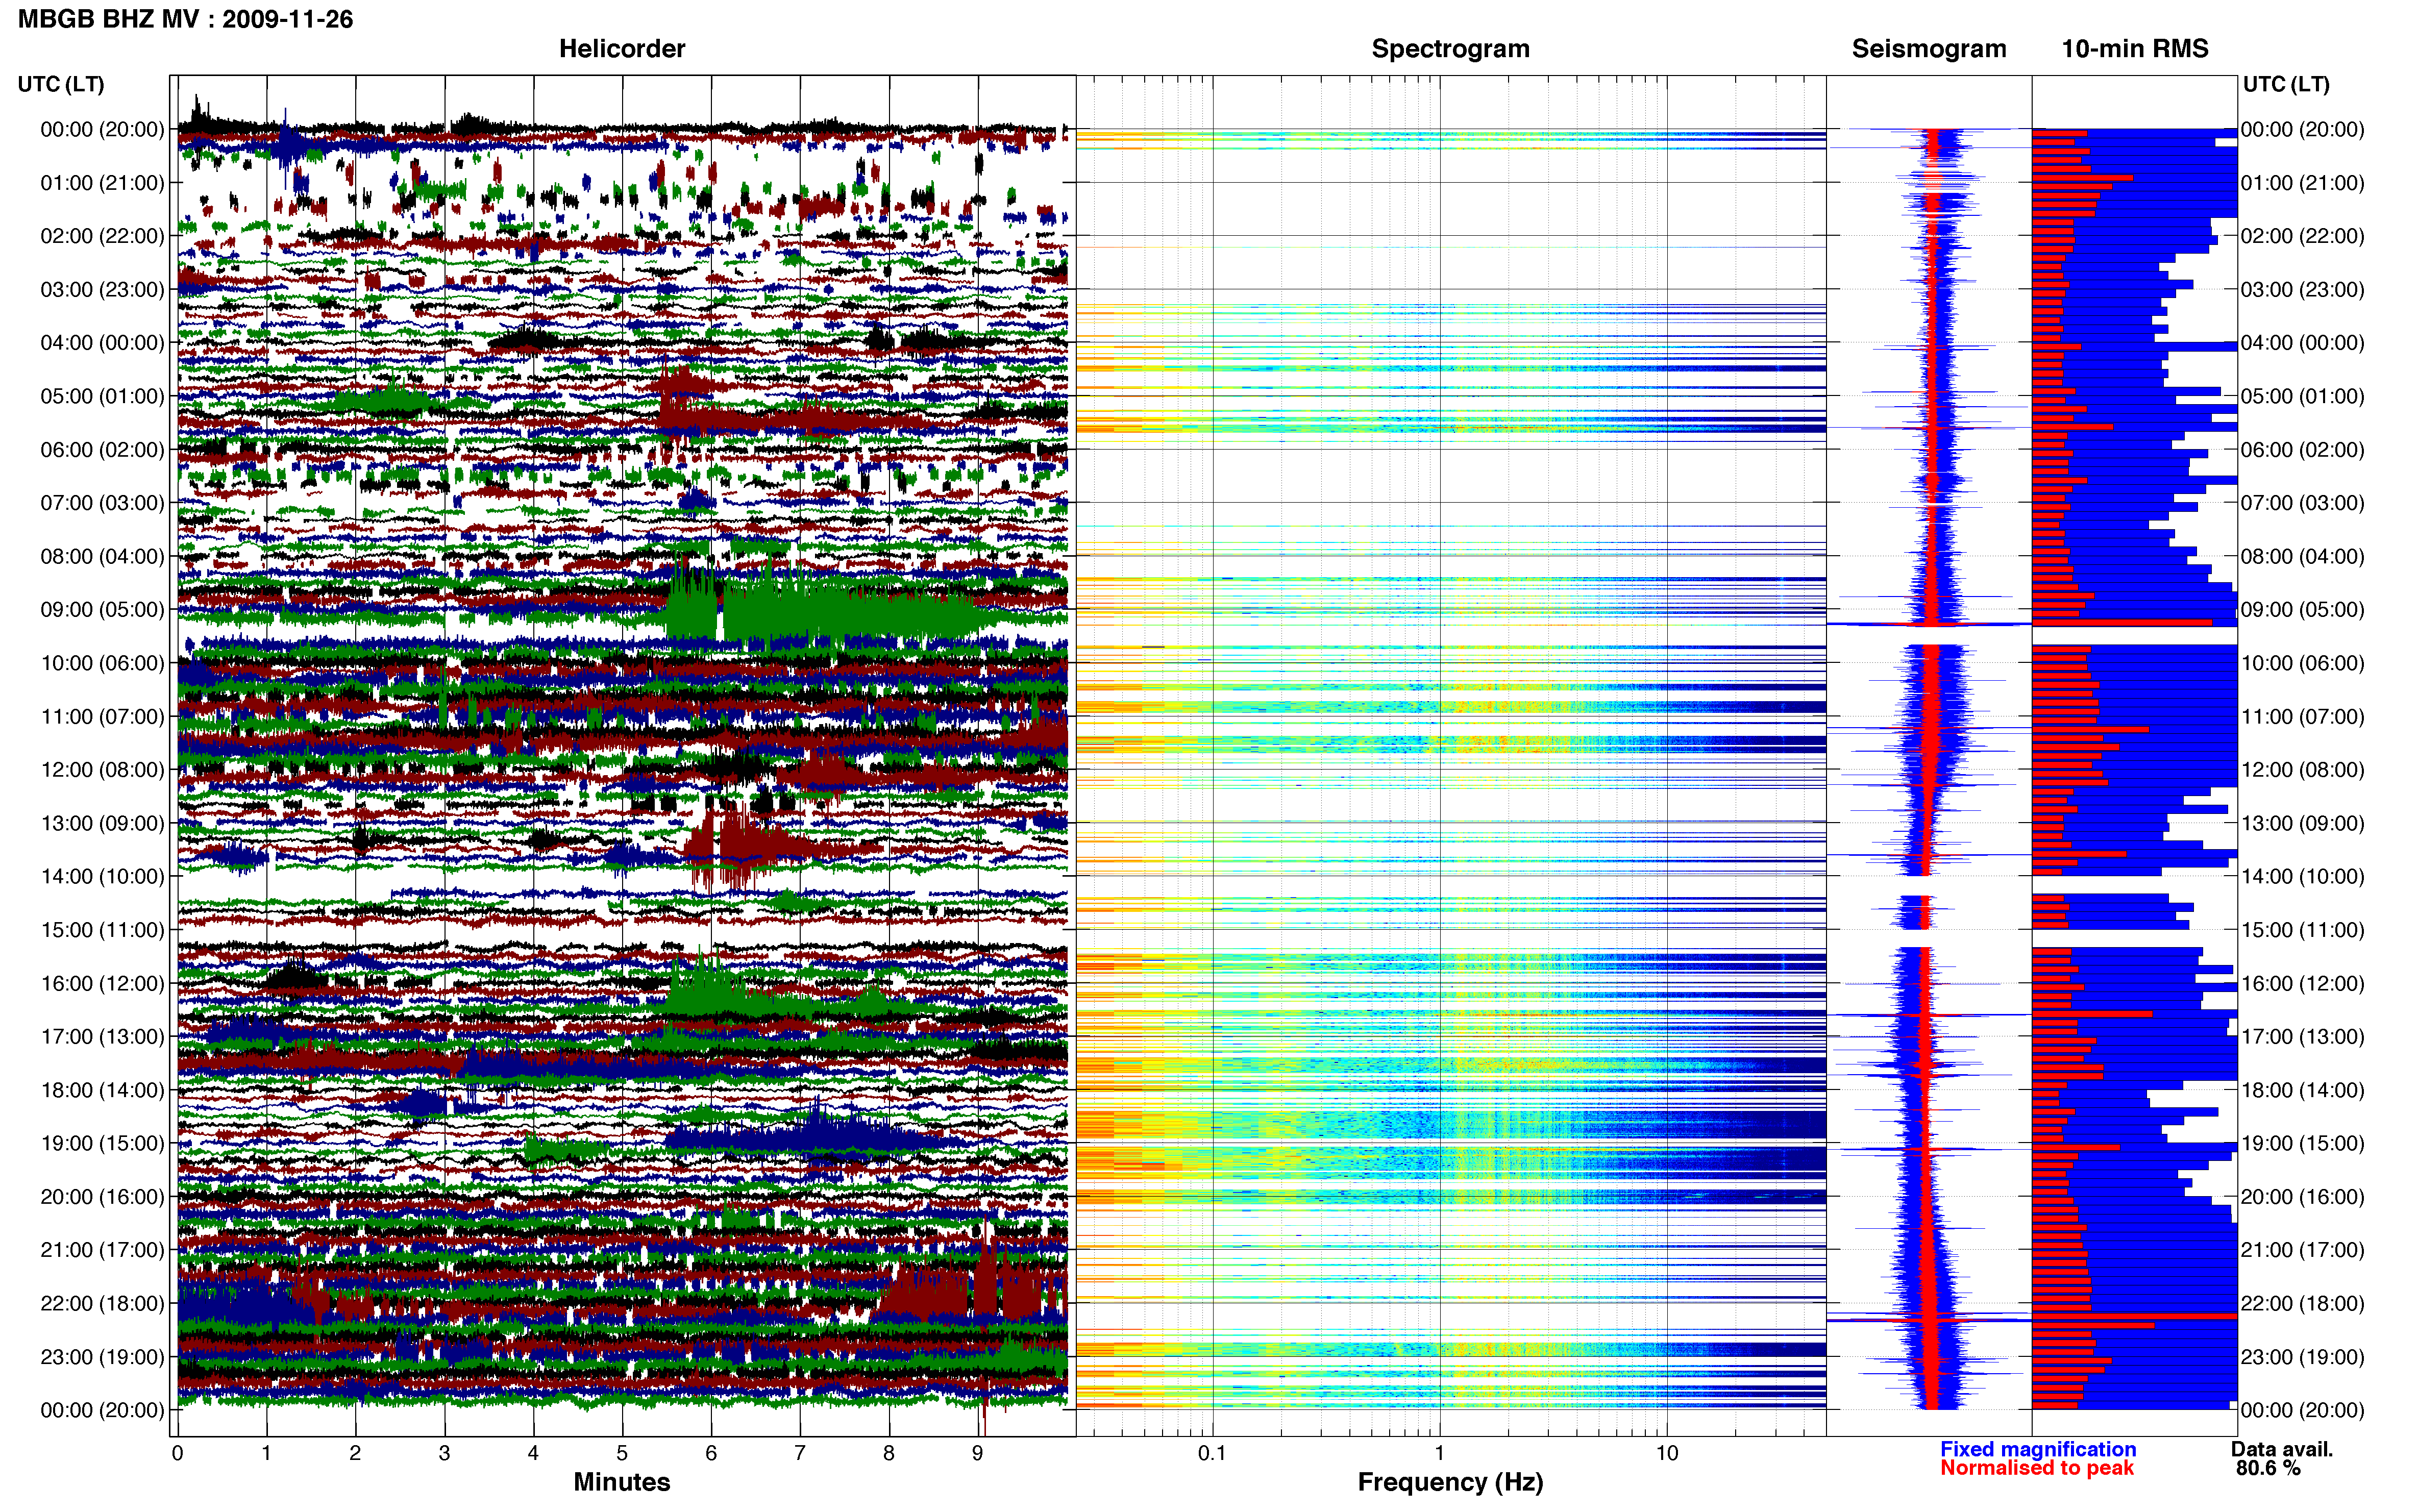Click the right 'UTC (LT)' axis label
The height and width of the screenshot is (1512, 2419).
click(2286, 84)
